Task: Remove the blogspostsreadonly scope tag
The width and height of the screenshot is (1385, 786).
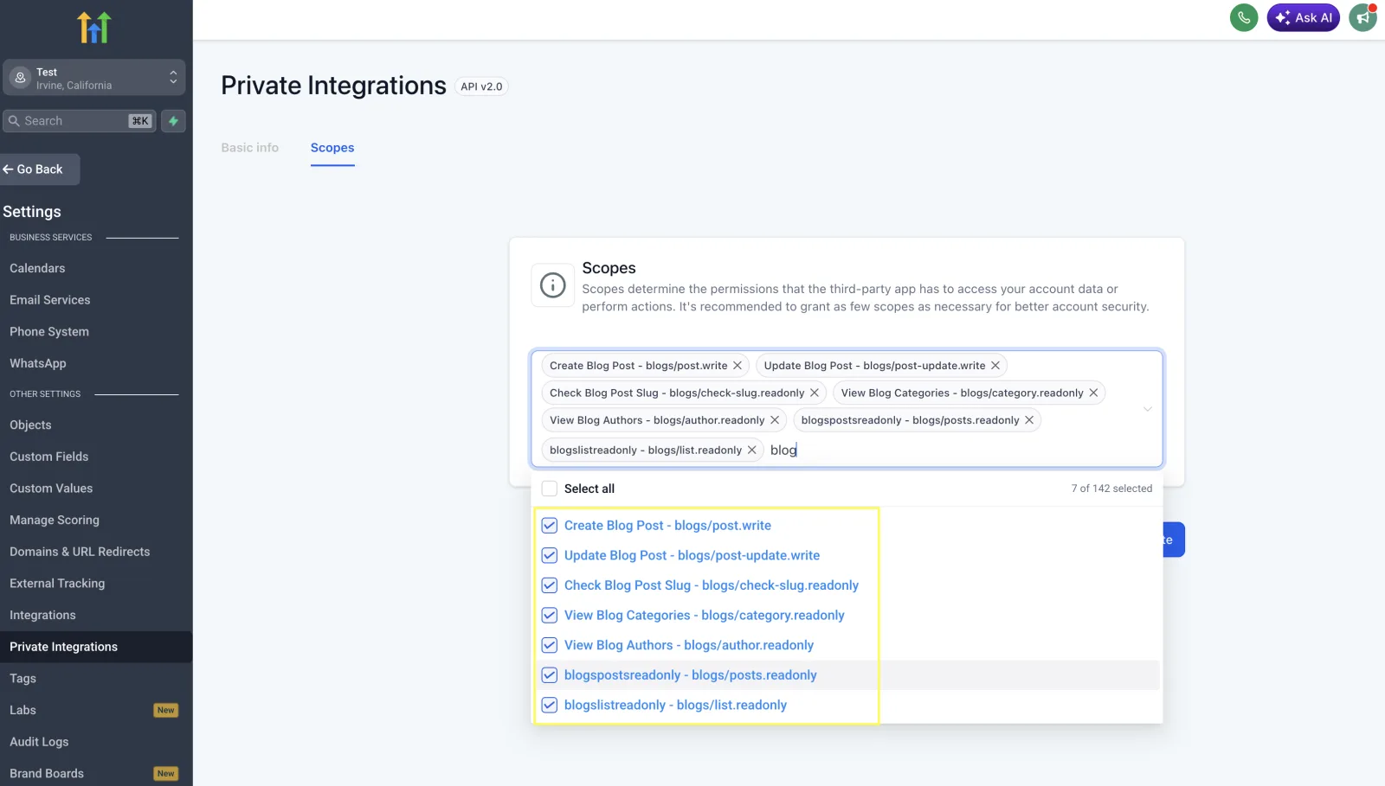Action: (x=1029, y=420)
